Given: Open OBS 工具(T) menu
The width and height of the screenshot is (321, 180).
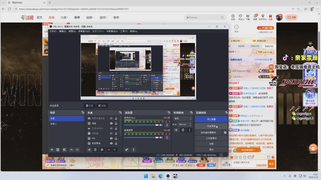Looking at the screenshot, I should pyautogui.click(x=124, y=31).
